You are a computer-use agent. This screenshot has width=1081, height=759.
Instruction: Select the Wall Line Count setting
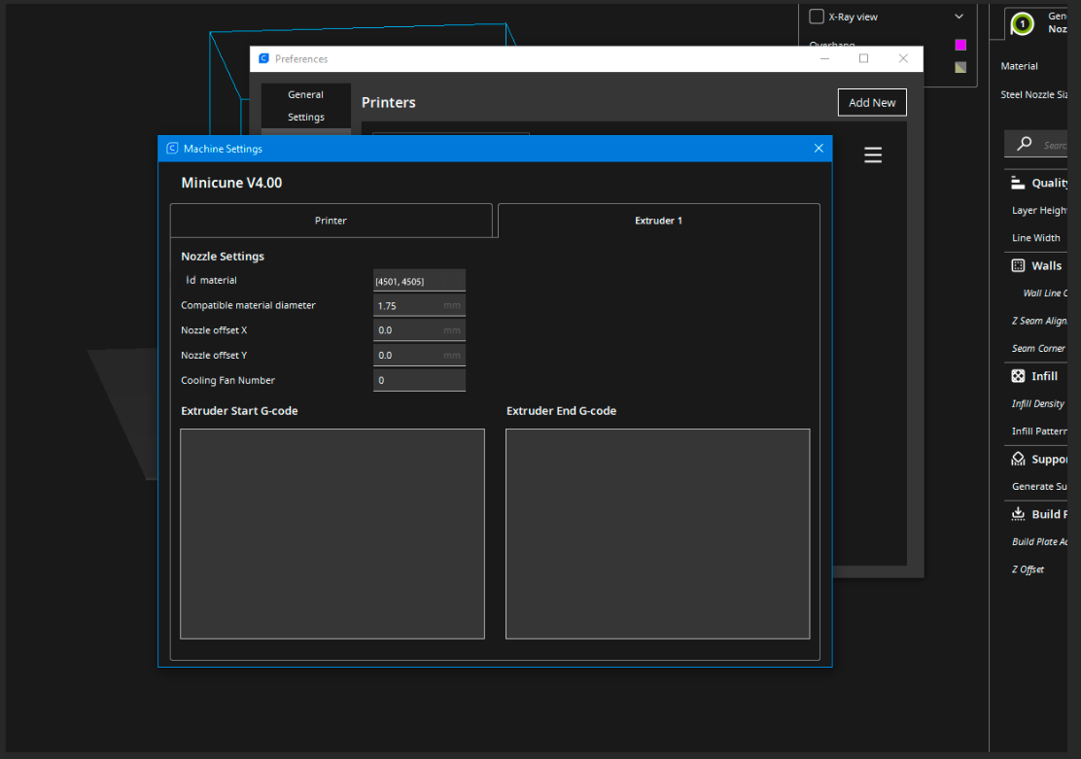tap(1044, 293)
